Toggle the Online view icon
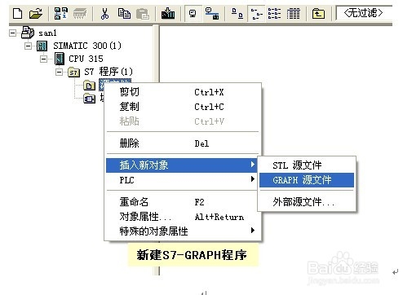The height and width of the screenshot is (295, 403). pos(193,13)
